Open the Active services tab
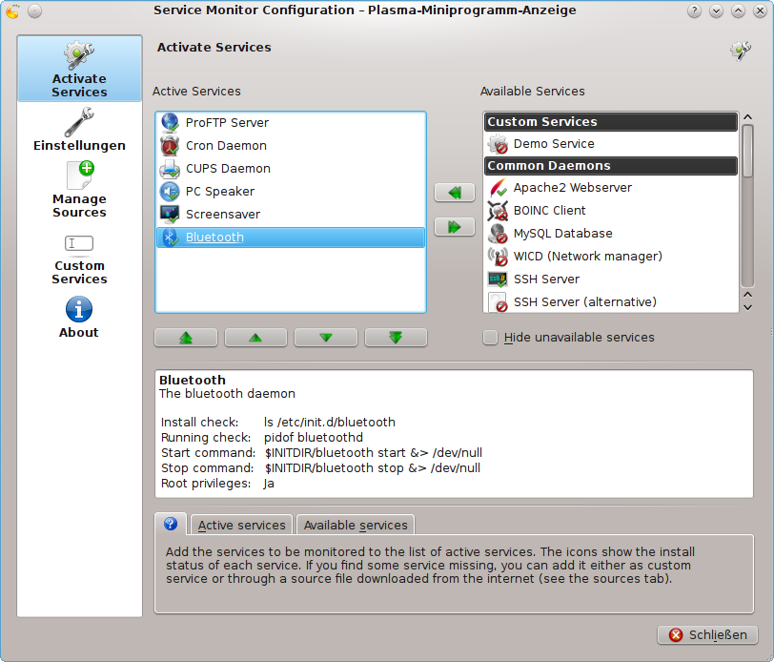The width and height of the screenshot is (774, 662). coord(241,525)
